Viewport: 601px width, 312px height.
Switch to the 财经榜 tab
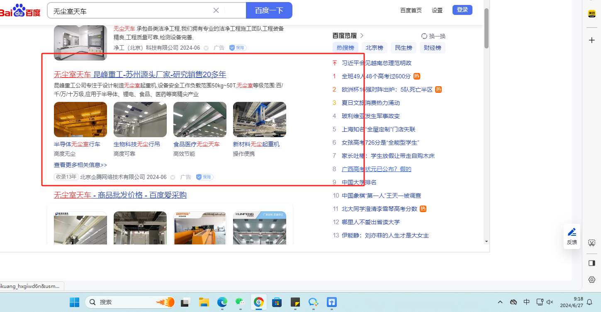(433, 48)
